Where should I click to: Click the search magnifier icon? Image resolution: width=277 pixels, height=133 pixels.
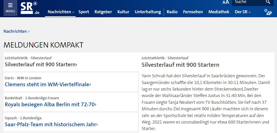coord(268,2)
